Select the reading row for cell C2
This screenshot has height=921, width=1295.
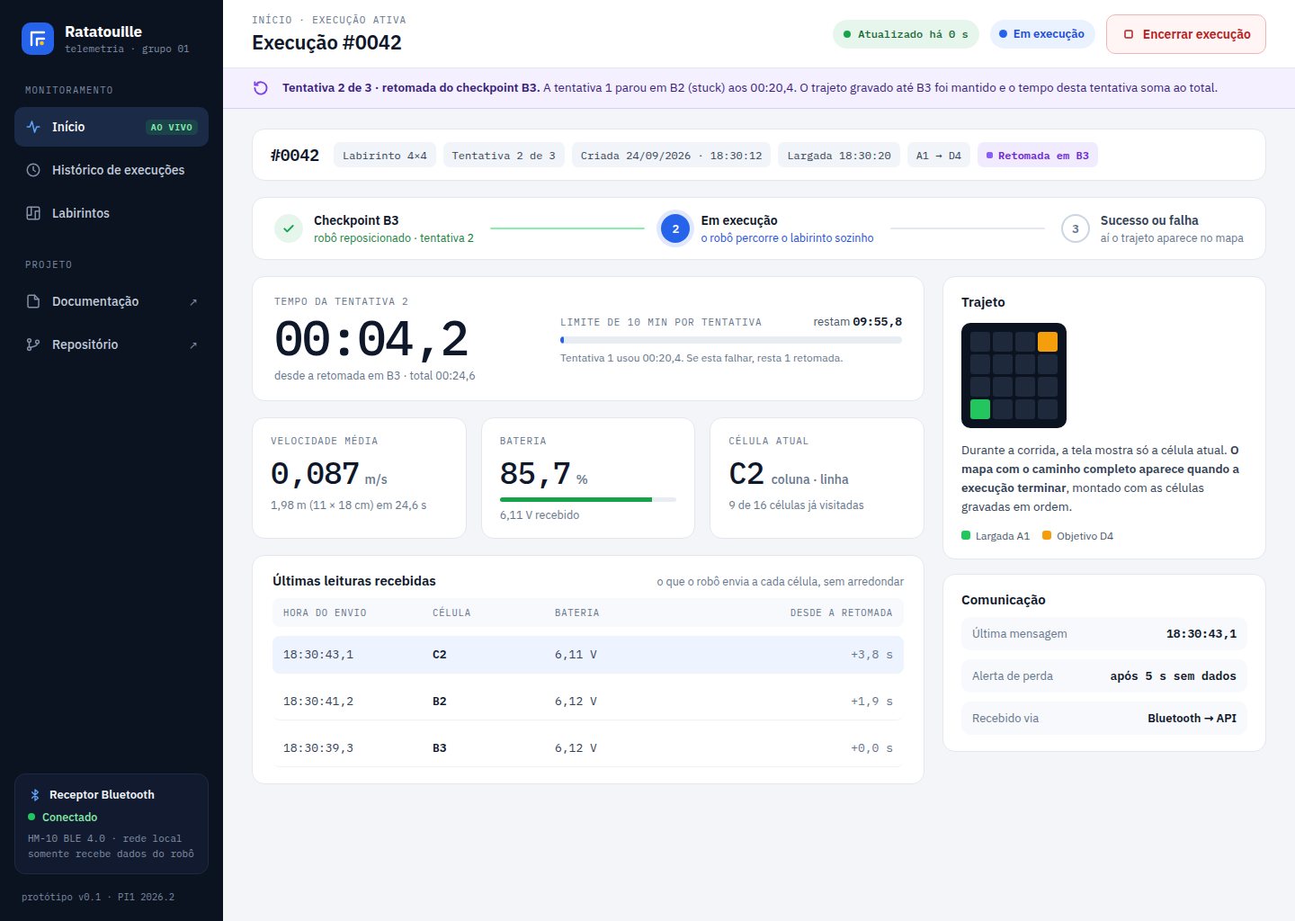[x=588, y=655]
